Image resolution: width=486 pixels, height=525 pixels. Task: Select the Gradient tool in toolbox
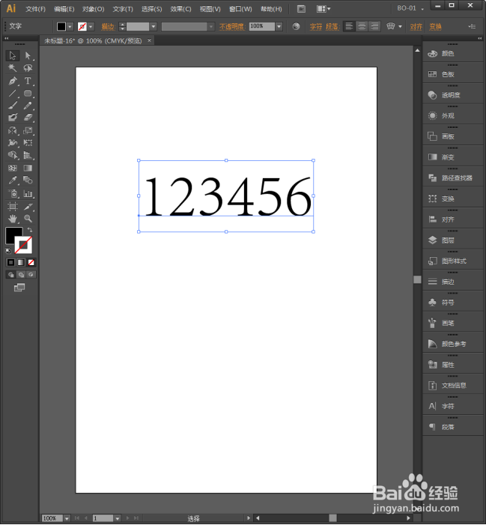[x=28, y=168]
